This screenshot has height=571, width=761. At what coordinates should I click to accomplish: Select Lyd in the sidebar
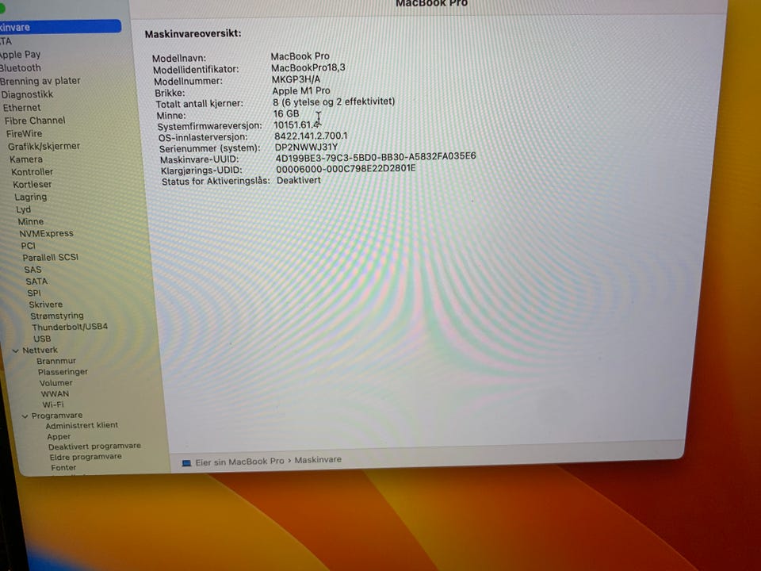23,209
